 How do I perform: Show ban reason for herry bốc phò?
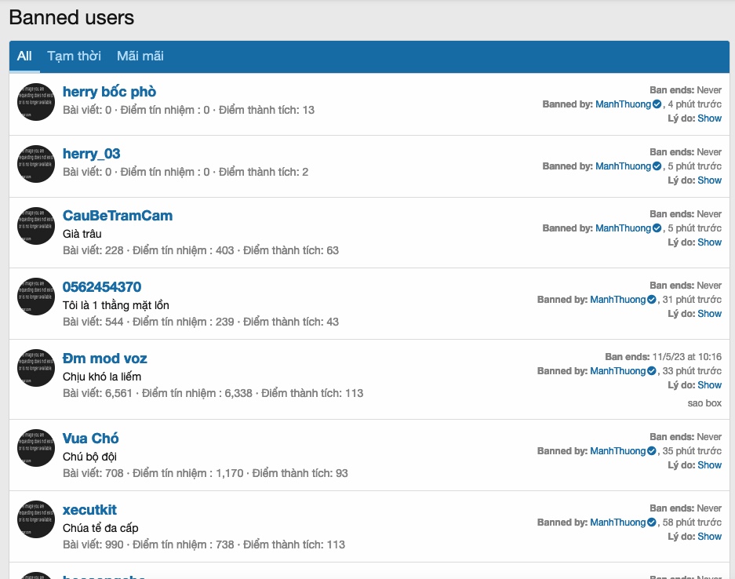tap(709, 118)
